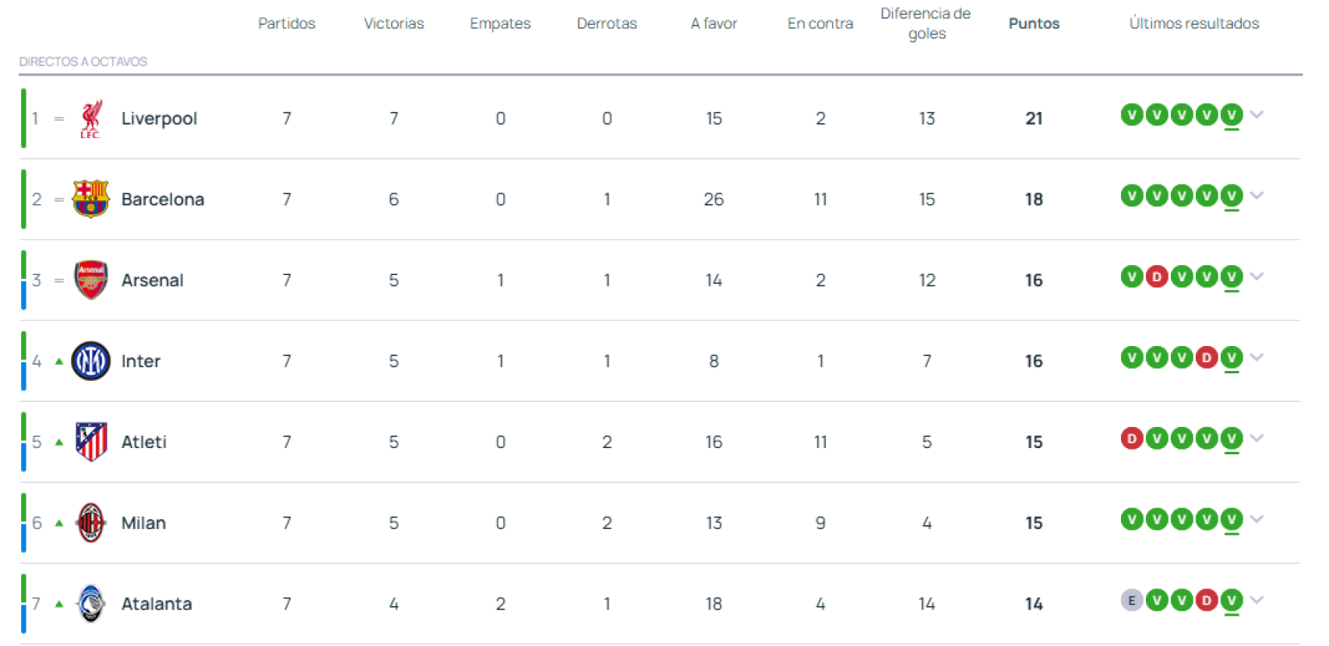
Task: Sort by the Victorias column header
Action: (393, 23)
